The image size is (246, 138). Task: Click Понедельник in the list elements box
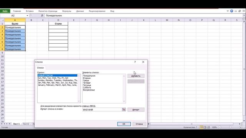(x=89, y=76)
